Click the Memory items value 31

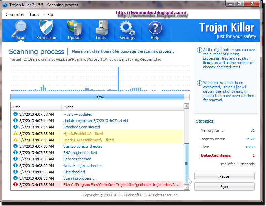tap(253, 130)
